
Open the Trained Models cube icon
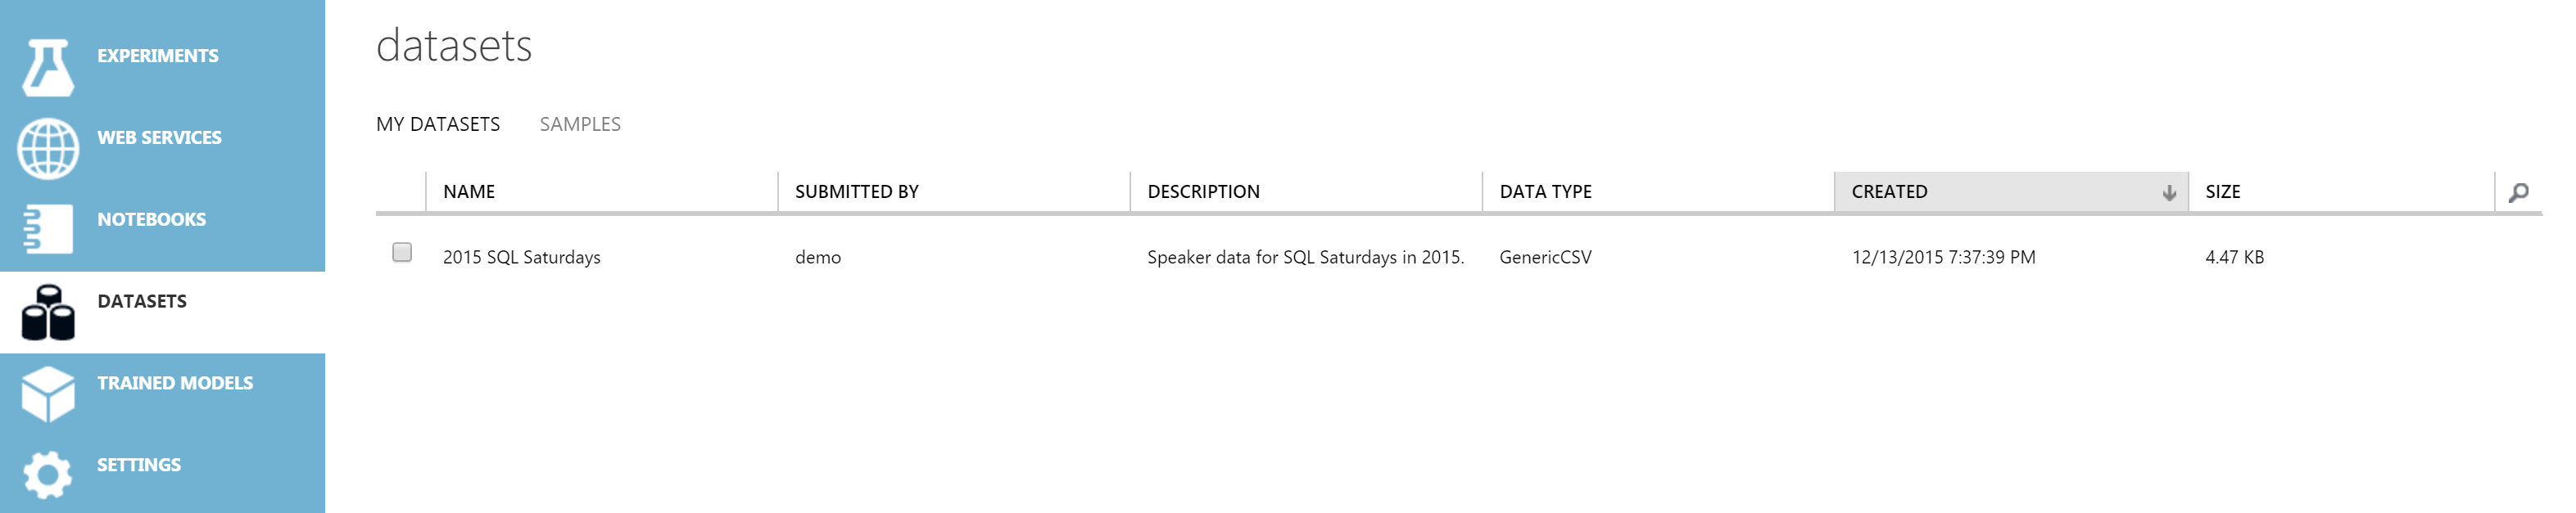click(48, 394)
